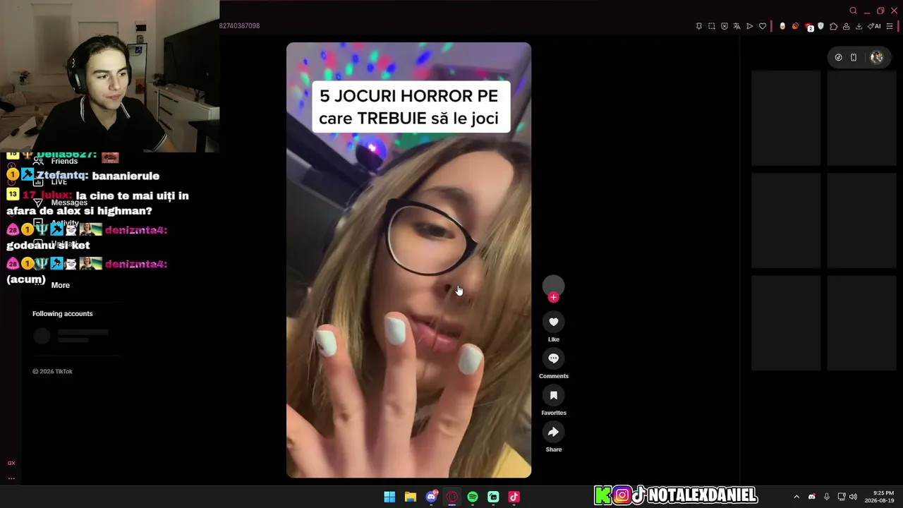Viewport: 903px width, 508px height.
Task: Click the egg-shaped extension icon
Action: (782, 26)
